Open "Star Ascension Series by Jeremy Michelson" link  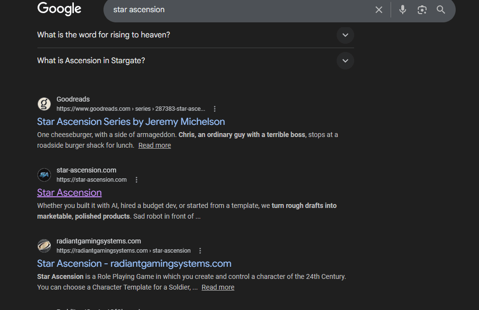point(131,121)
